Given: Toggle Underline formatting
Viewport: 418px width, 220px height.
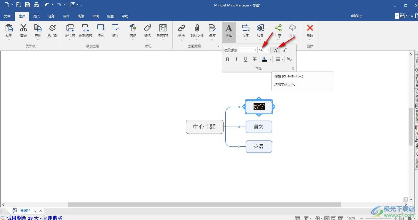Looking at the screenshot, I should tap(246, 59).
